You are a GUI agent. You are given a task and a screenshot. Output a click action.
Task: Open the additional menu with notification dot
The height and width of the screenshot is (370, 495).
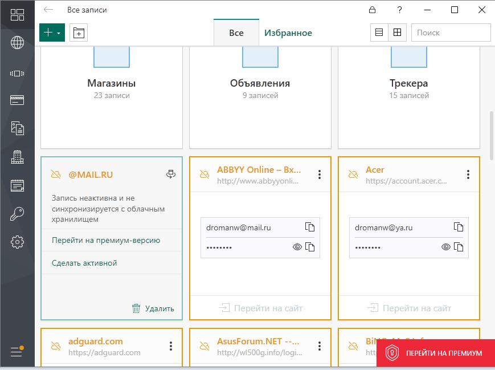[17, 351]
